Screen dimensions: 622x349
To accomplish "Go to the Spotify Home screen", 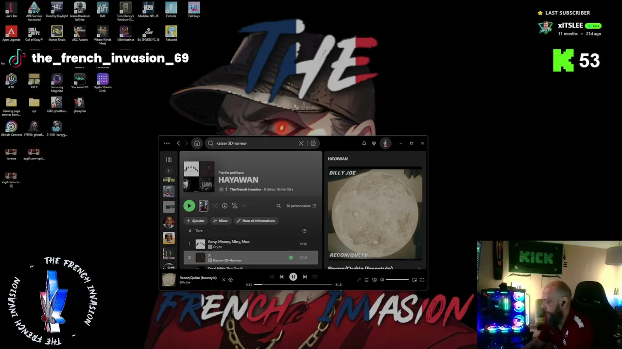I will point(197,143).
